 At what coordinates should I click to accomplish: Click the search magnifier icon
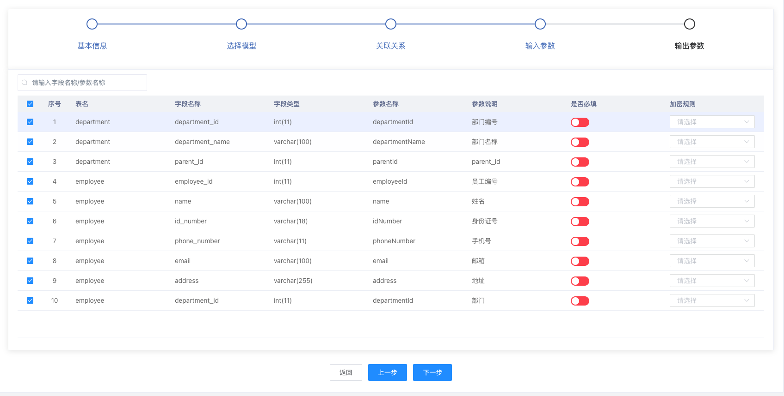[x=25, y=83]
